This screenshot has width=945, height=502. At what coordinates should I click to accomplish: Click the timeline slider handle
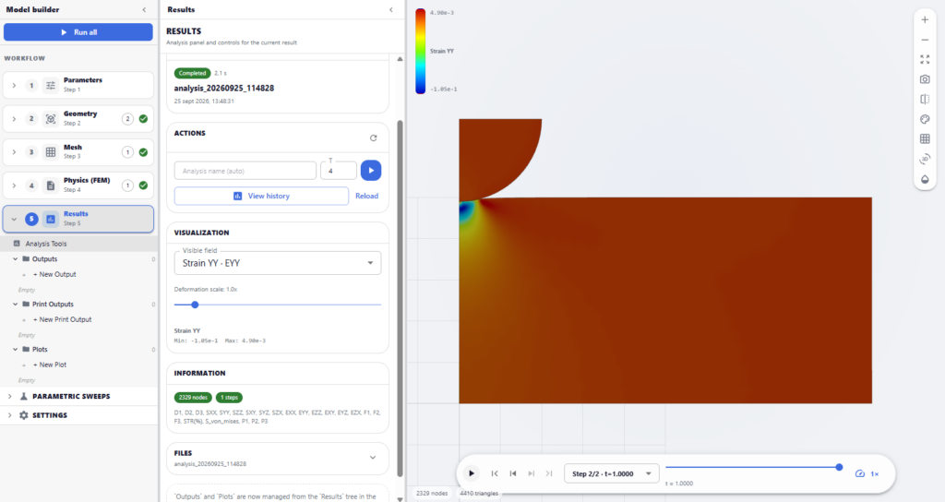[839, 467]
